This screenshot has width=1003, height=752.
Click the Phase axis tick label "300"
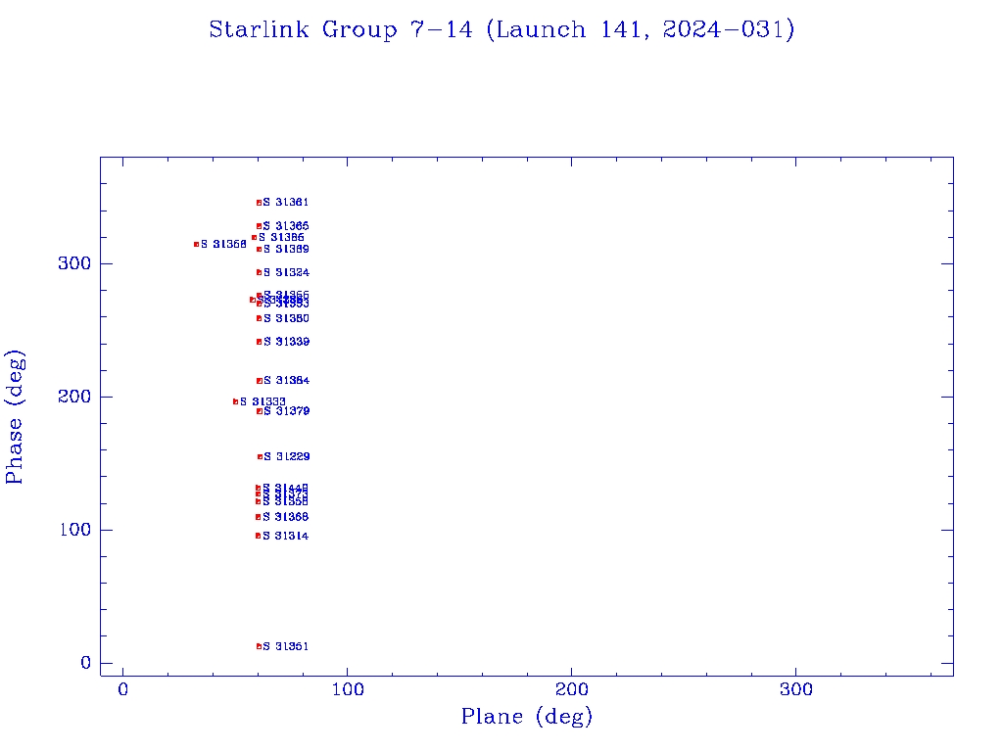pos(74,263)
